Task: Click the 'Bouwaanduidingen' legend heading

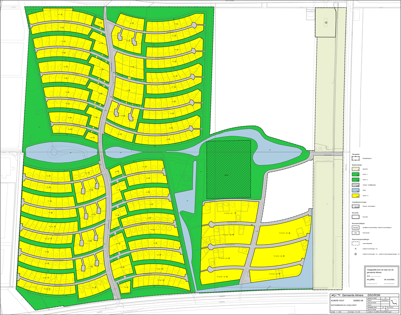Action: [358, 223]
